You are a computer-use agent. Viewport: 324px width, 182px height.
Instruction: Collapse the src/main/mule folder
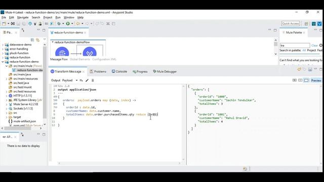[7, 66]
